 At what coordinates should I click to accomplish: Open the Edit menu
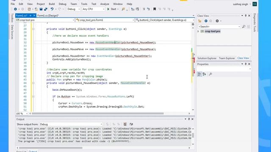point(21,4)
